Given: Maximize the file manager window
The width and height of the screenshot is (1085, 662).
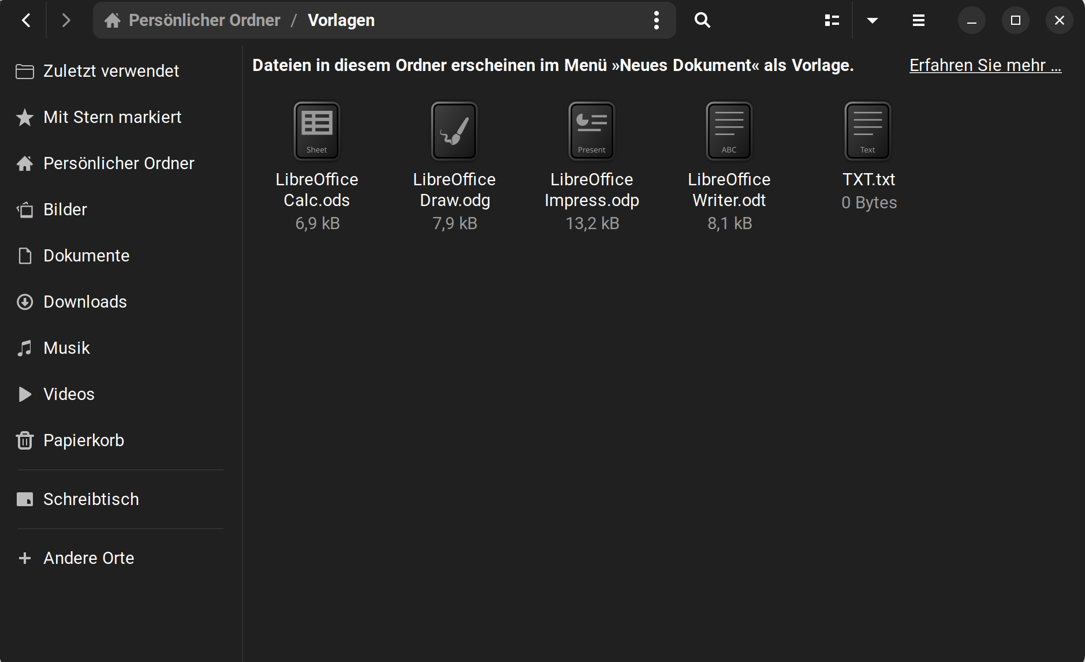Looking at the screenshot, I should click(1016, 21).
